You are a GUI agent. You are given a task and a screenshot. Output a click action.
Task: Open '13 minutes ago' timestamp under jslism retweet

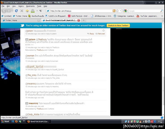click(x=31, y=48)
